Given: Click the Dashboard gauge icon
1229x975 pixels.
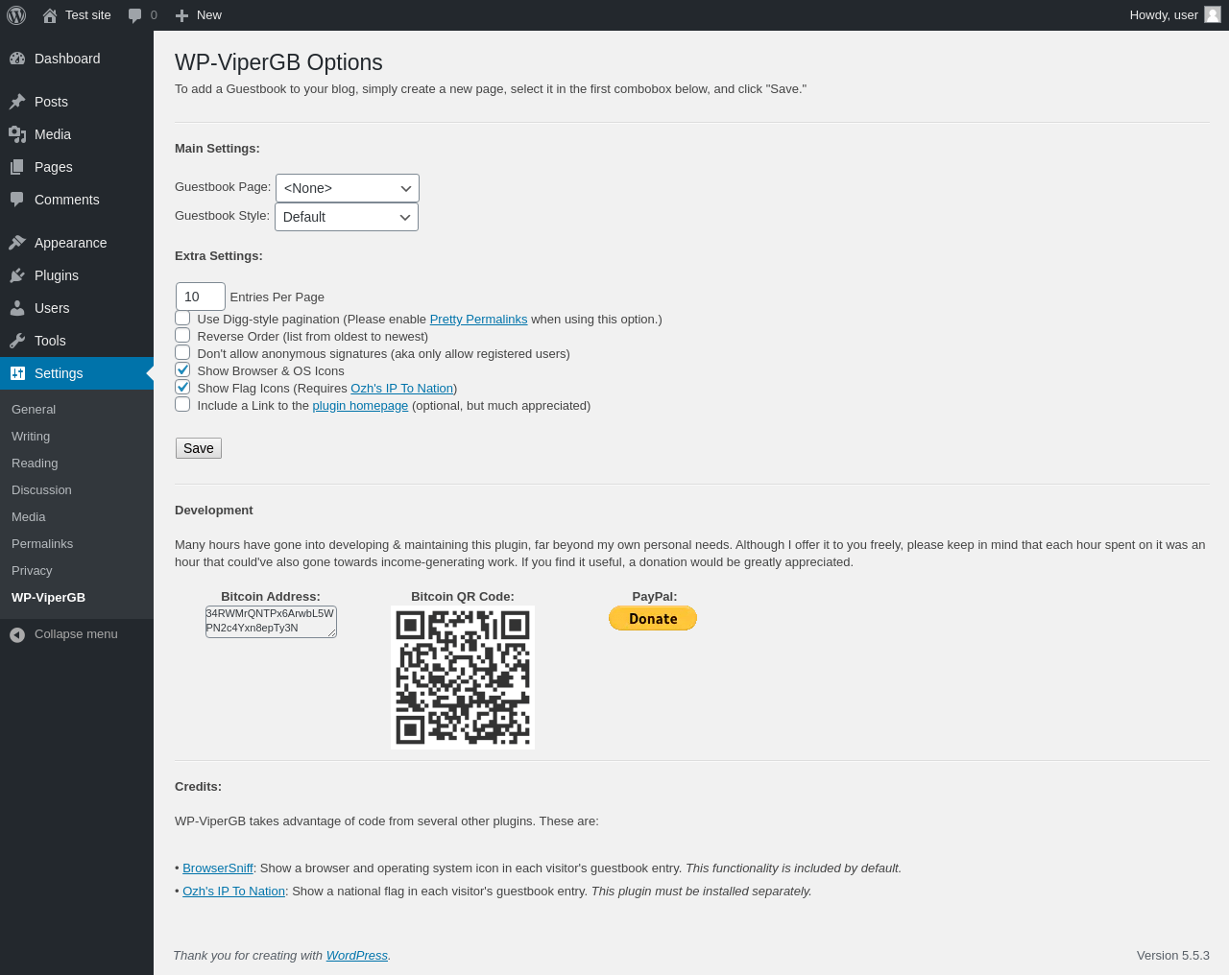Looking at the screenshot, I should (x=17, y=59).
